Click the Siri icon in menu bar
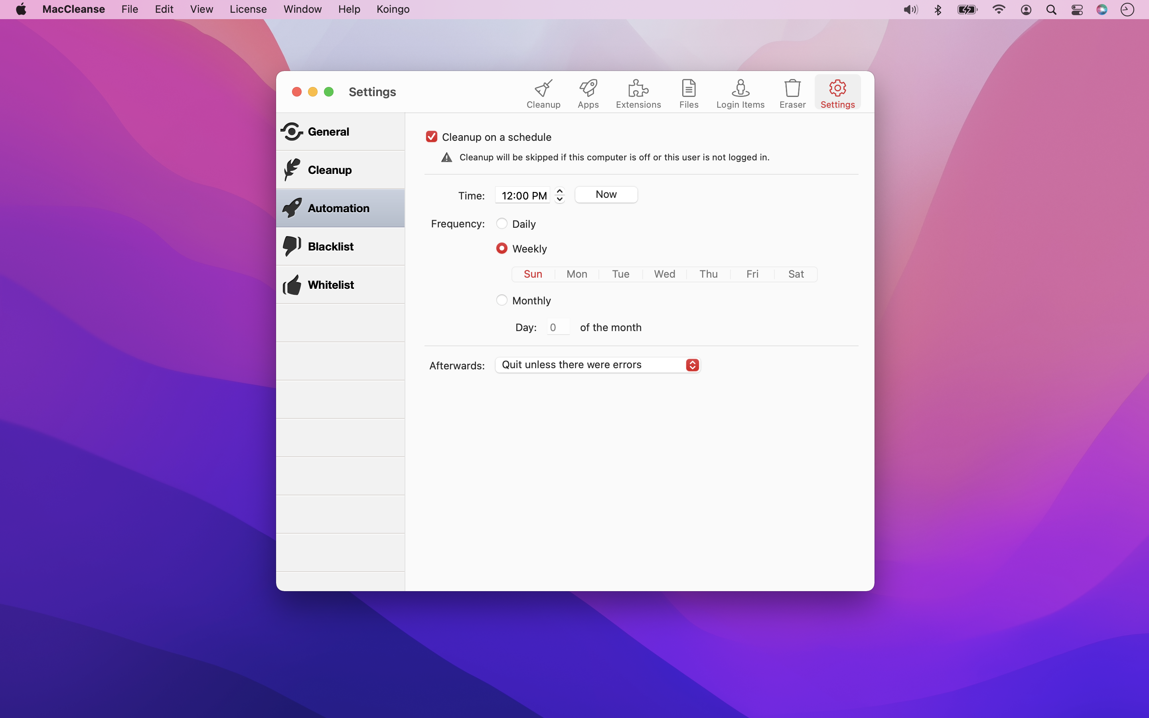The width and height of the screenshot is (1149, 718). point(1102,10)
